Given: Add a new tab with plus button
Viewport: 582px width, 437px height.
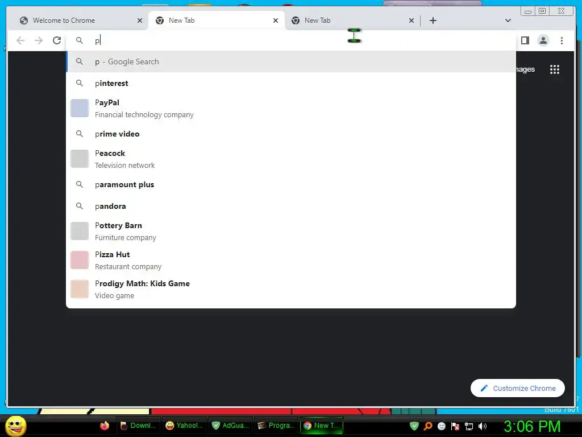Looking at the screenshot, I should pyautogui.click(x=433, y=20).
